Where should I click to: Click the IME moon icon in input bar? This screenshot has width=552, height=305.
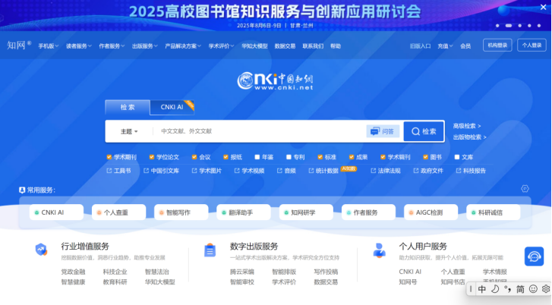click(x=495, y=289)
